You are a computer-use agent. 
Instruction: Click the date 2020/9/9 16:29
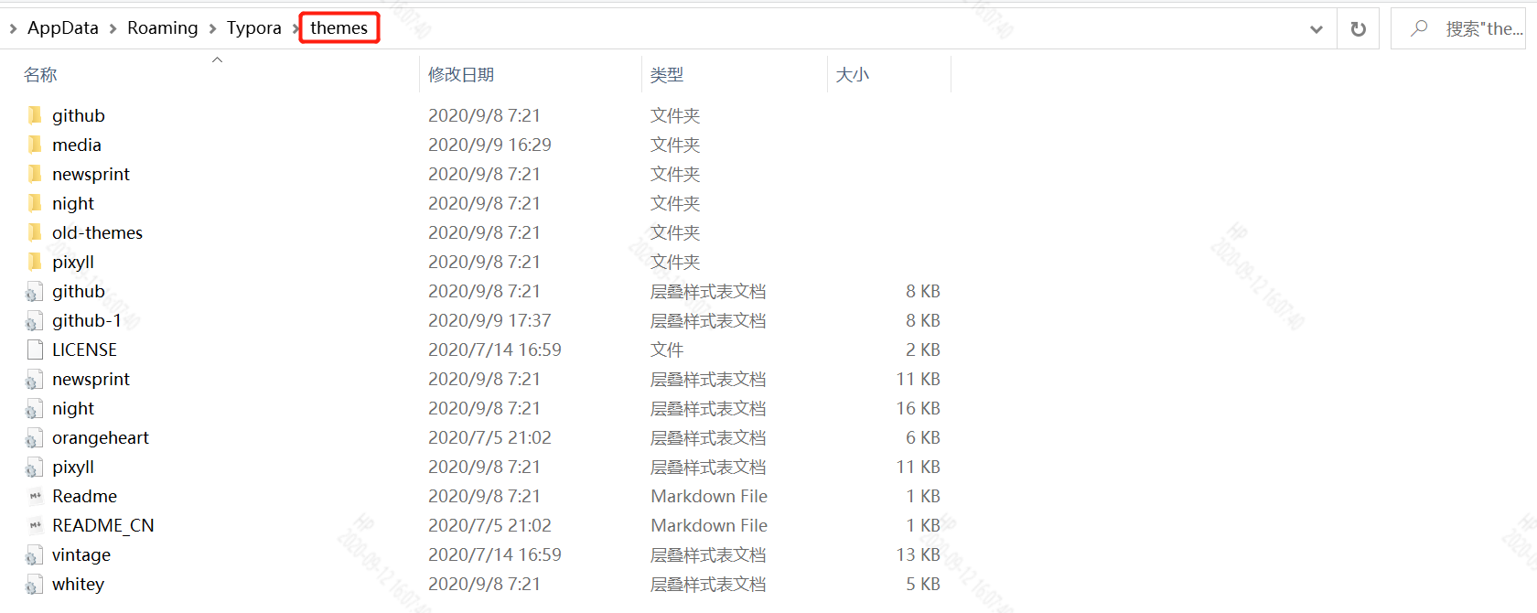(x=489, y=145)
